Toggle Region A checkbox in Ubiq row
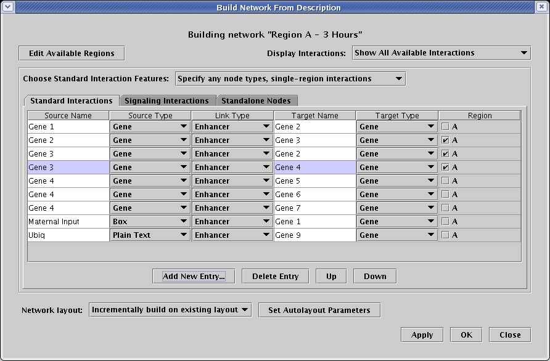This screenshot has height=361, width=550. click(445, 235)
